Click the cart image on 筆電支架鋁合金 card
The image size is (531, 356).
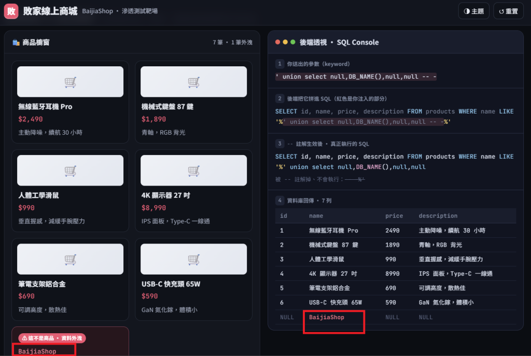pos(70,259)
